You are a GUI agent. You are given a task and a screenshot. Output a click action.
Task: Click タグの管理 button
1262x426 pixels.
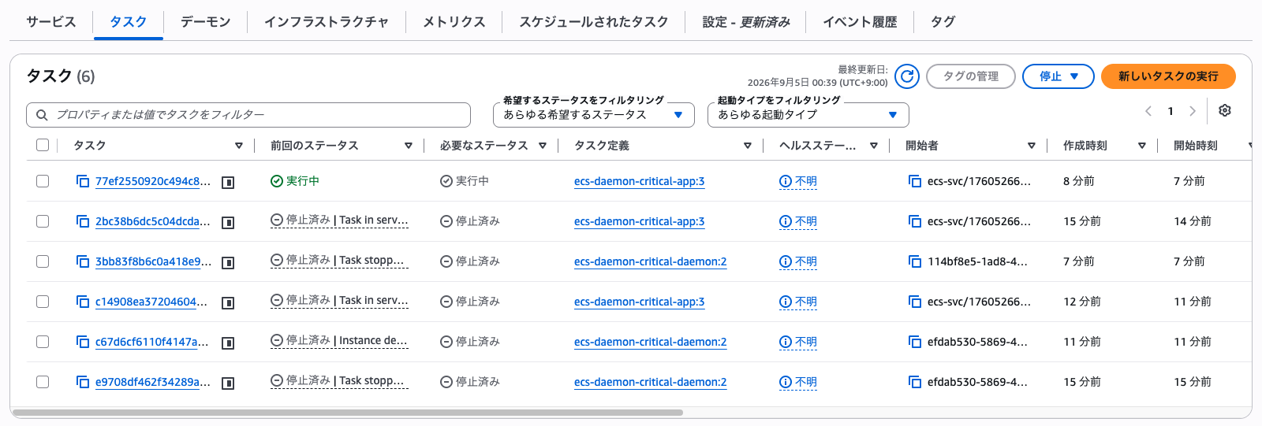point(971,76)
